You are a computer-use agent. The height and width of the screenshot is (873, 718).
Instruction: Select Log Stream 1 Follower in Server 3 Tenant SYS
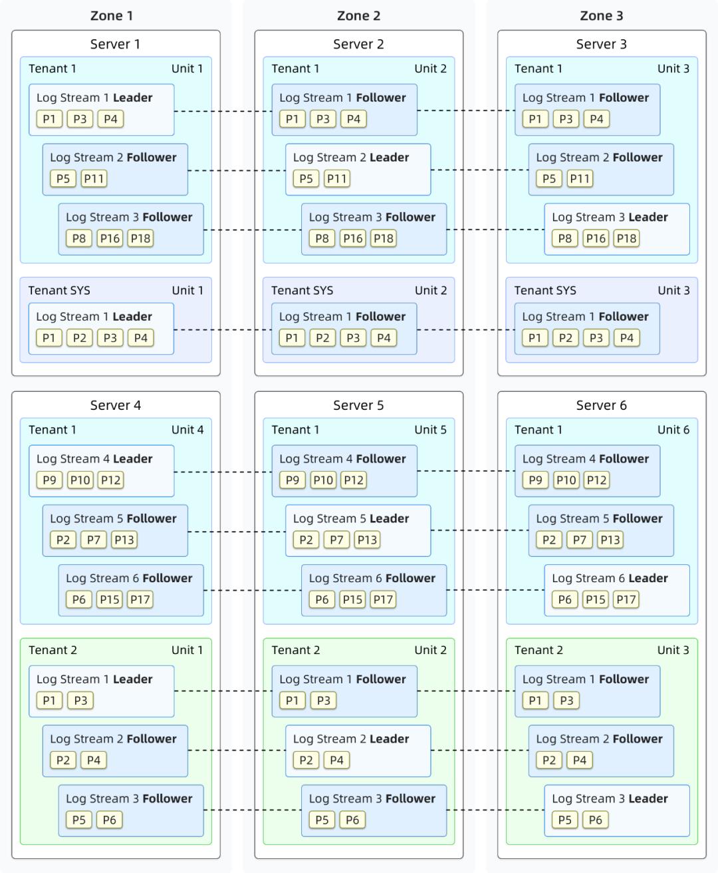pos(587,329)
